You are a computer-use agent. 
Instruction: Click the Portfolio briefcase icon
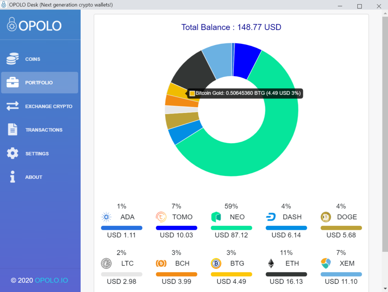(x=13, y=82)
